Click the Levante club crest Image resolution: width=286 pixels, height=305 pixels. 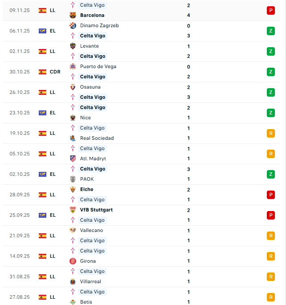(x=73, y=46)
